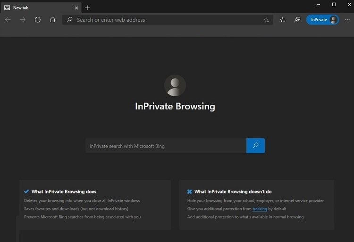
Task: Open Settings and more ellipsis menu
Action: pyautogui.click(x=348, y=20)
